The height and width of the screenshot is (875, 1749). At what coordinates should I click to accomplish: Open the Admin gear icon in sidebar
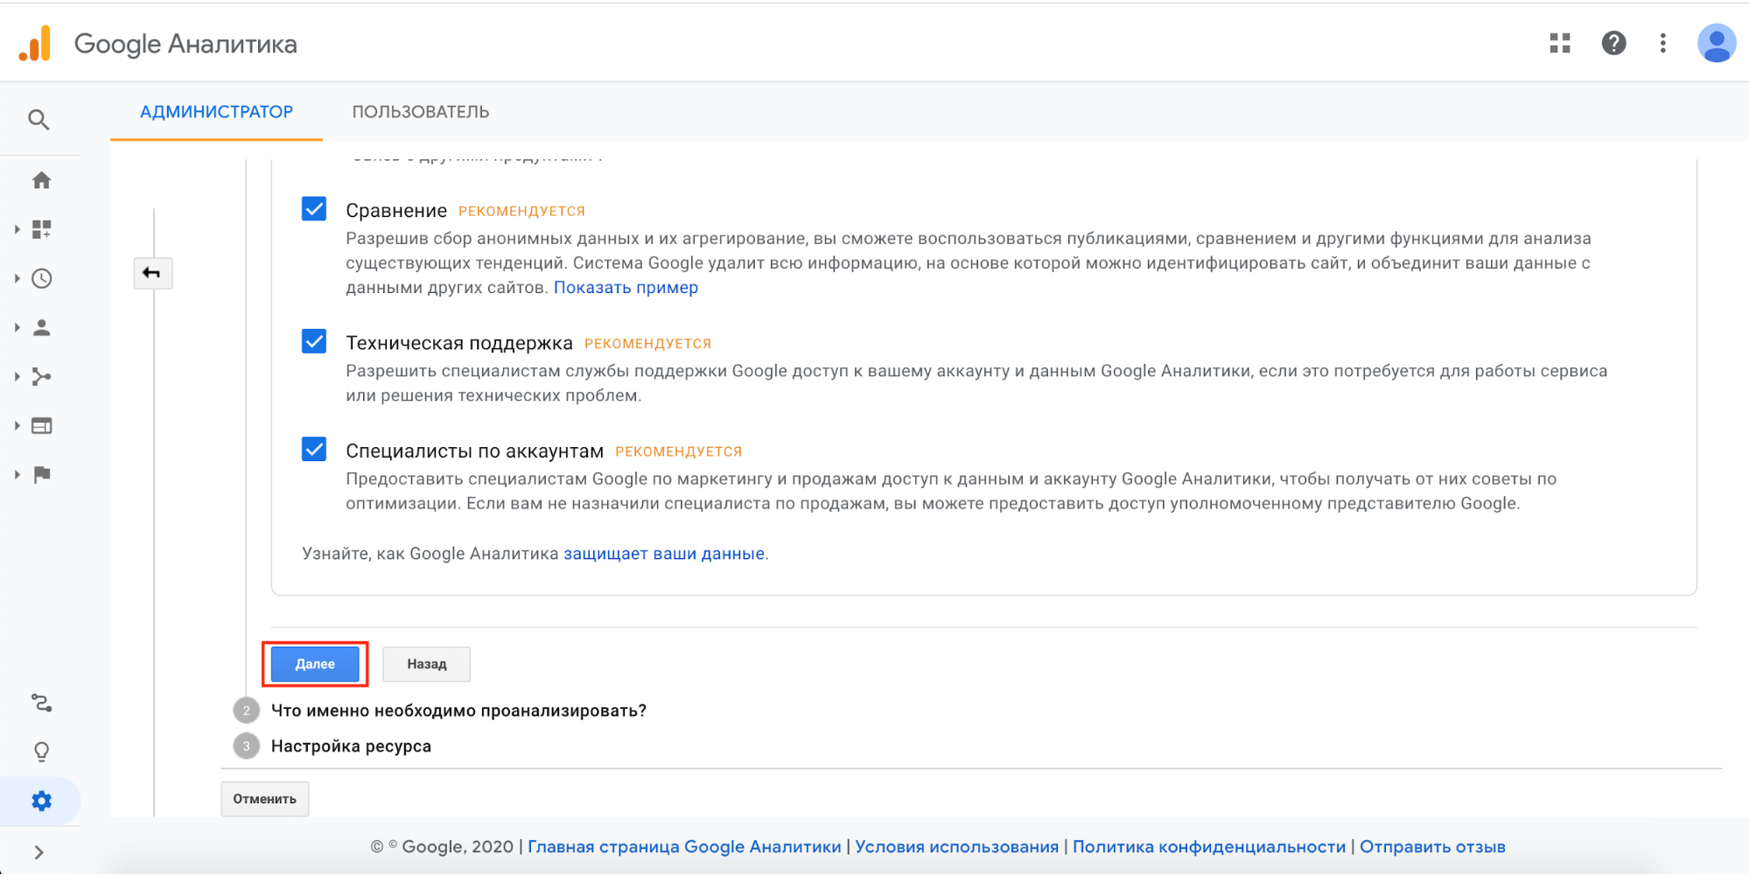[41, 801]
